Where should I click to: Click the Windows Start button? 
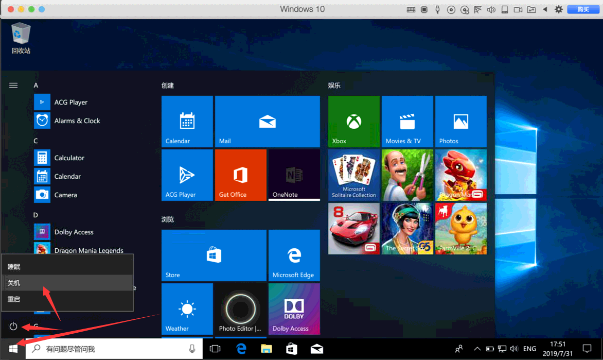point(13,349)
